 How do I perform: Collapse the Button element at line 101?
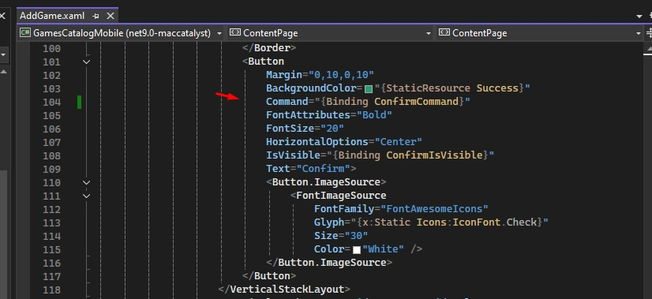coord(87,62)
